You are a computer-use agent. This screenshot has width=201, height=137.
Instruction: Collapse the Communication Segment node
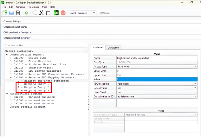click(x=7, y=54)
